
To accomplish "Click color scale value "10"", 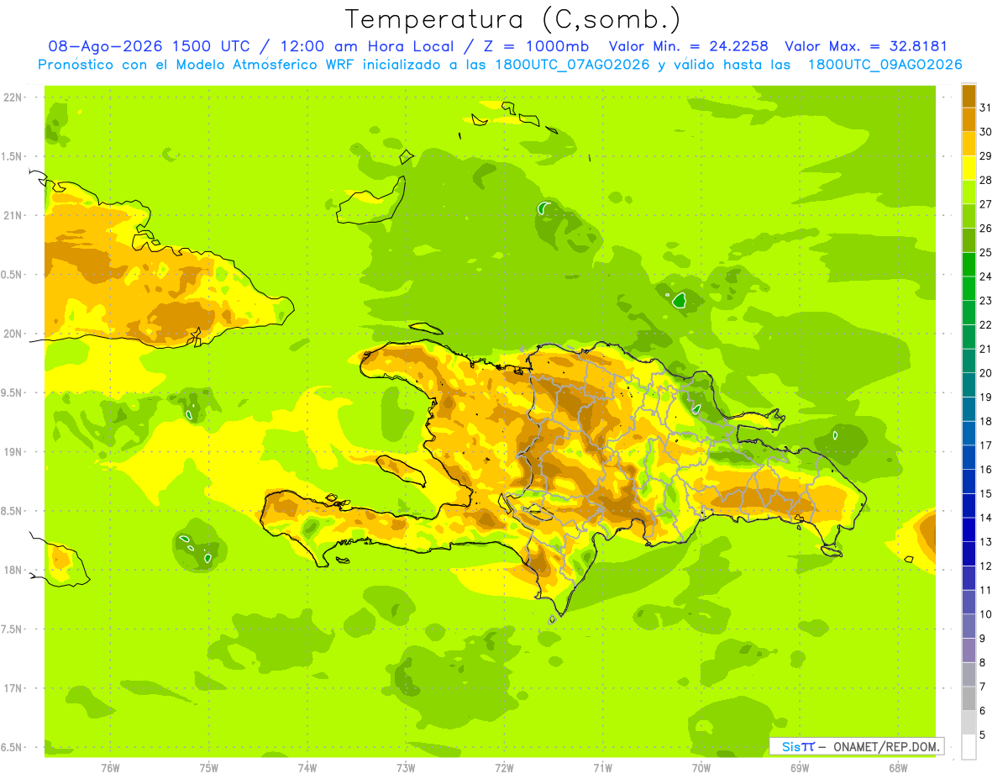I will (986, 614).
